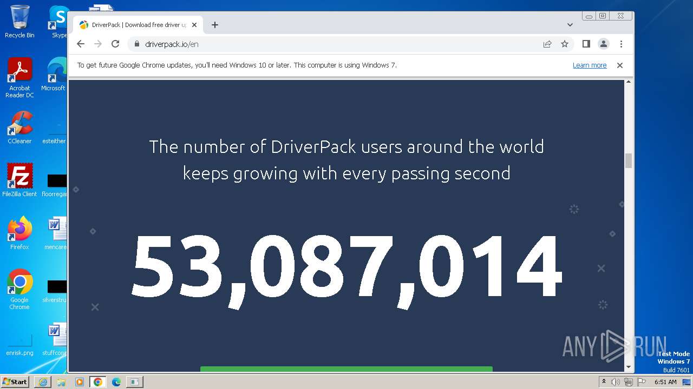Click the green button at page bottom
The image size is (693, 389).
346,369
